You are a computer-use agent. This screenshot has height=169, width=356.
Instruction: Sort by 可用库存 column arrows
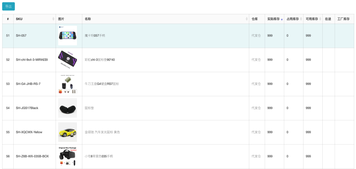[320, 19]
